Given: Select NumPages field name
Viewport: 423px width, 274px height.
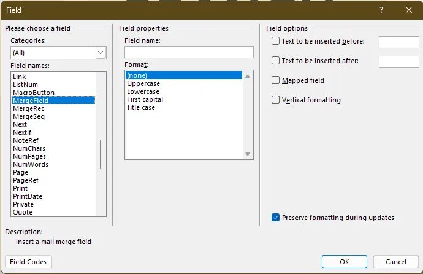Looking at the screenshot, I should coord(30,156).
